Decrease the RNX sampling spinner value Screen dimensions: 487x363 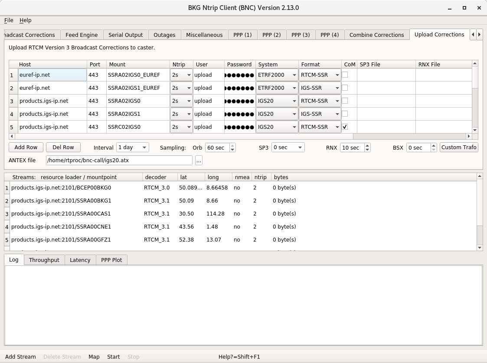[368, 150]
